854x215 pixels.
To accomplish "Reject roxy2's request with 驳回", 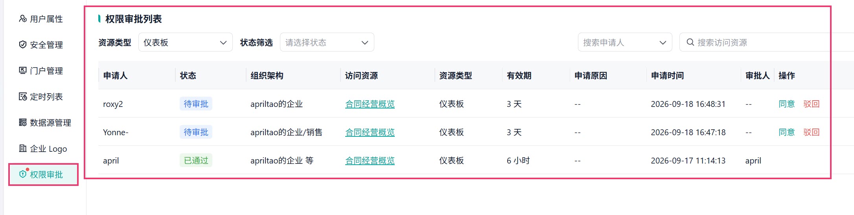I will (x=811, y=104).
